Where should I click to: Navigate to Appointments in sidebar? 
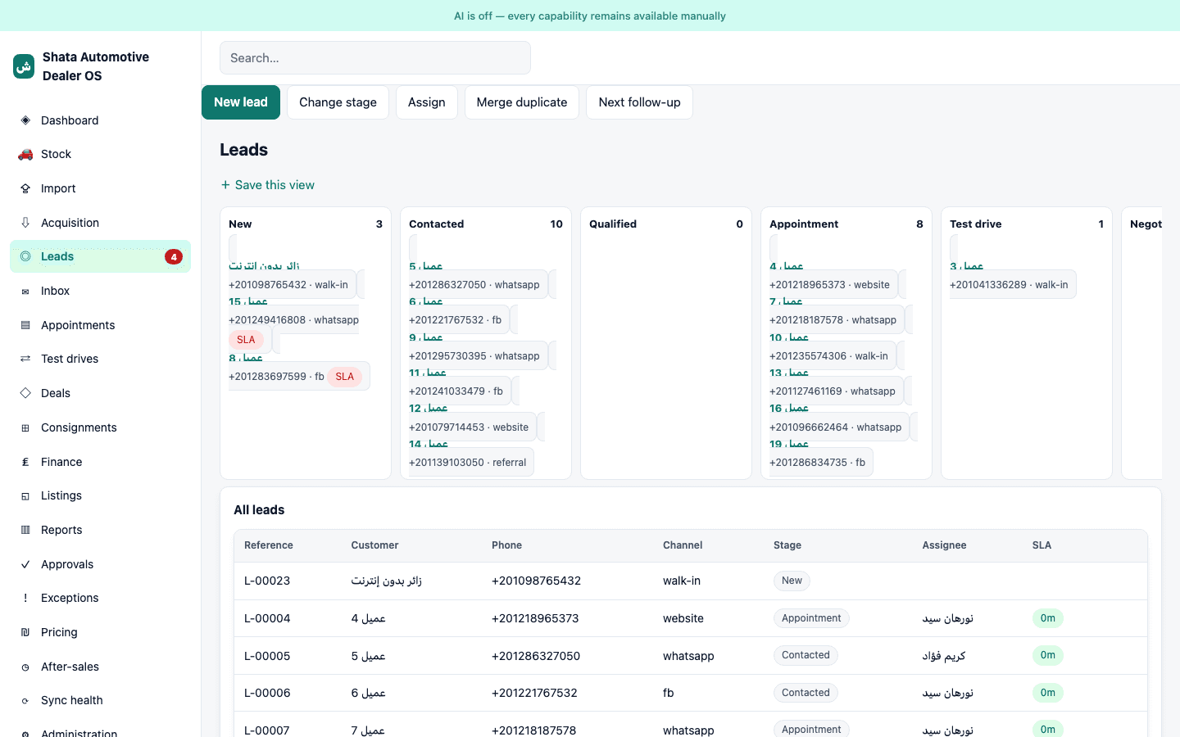pos(100,325)
